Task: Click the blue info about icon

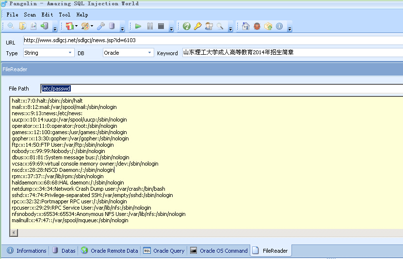Action: (279, 26)
